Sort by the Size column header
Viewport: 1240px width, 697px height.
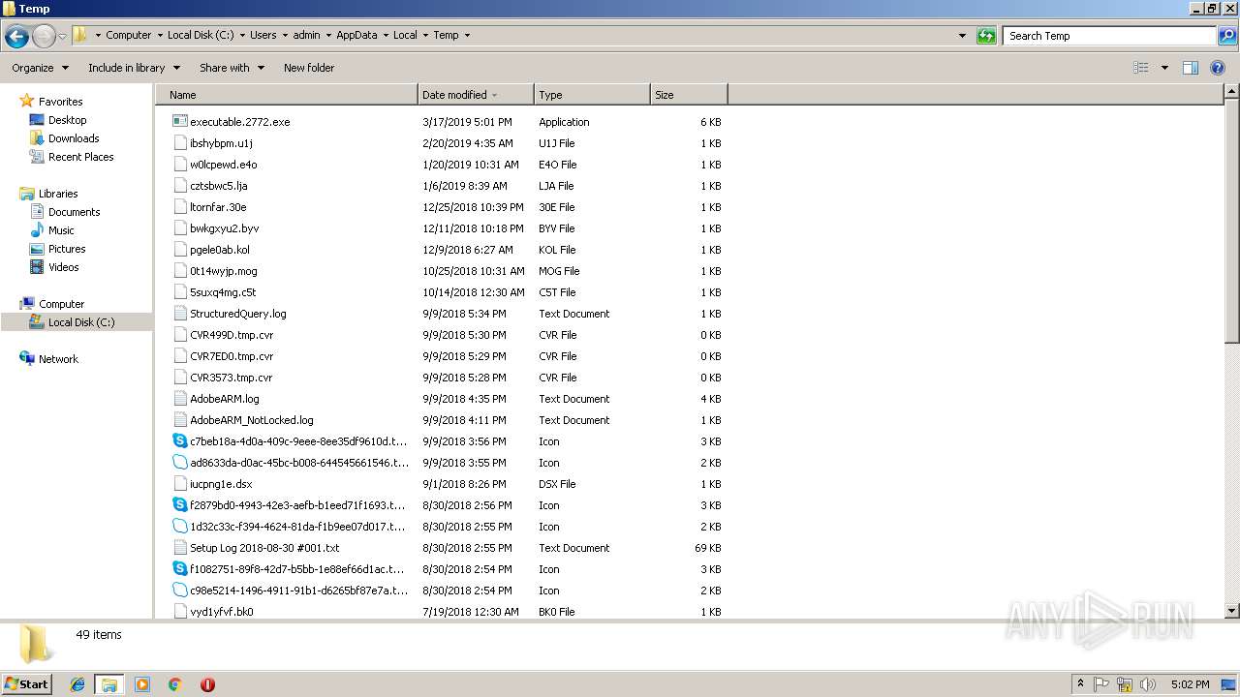(689, 95)
